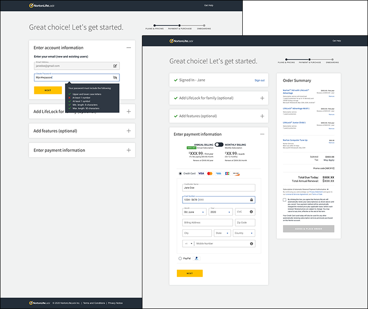
Task: Expand Subscription & Automatic Renewal Payment Authorization arrow
Action: click(x=328, y=189)
